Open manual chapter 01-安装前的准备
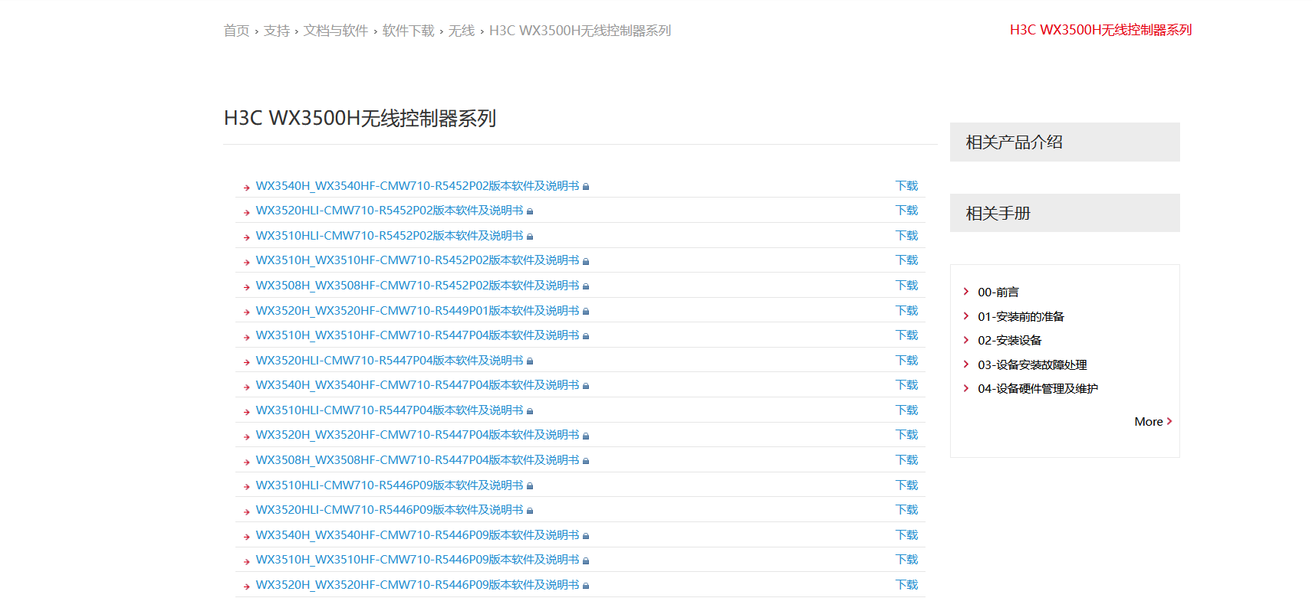1312x598 pixels. [1021, 316]
